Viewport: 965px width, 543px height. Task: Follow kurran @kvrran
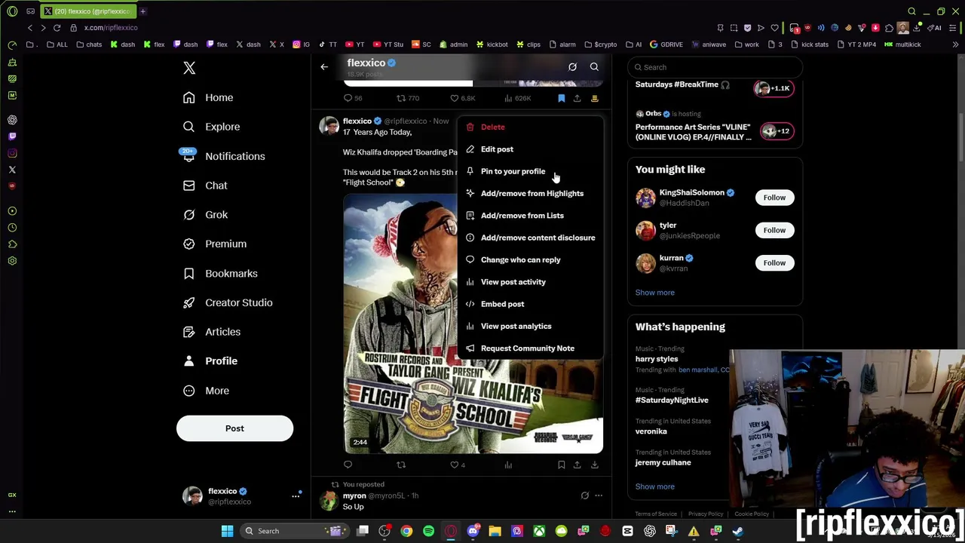coord(774,263)
